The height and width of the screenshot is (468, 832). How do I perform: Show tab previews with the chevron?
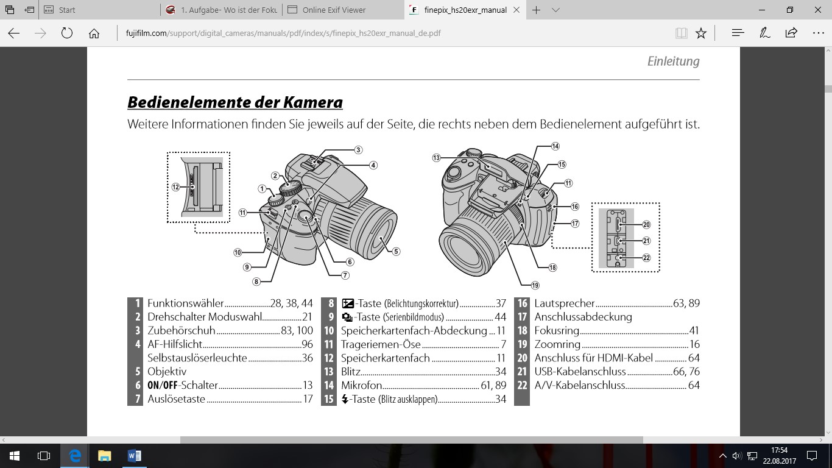point(555,10)
